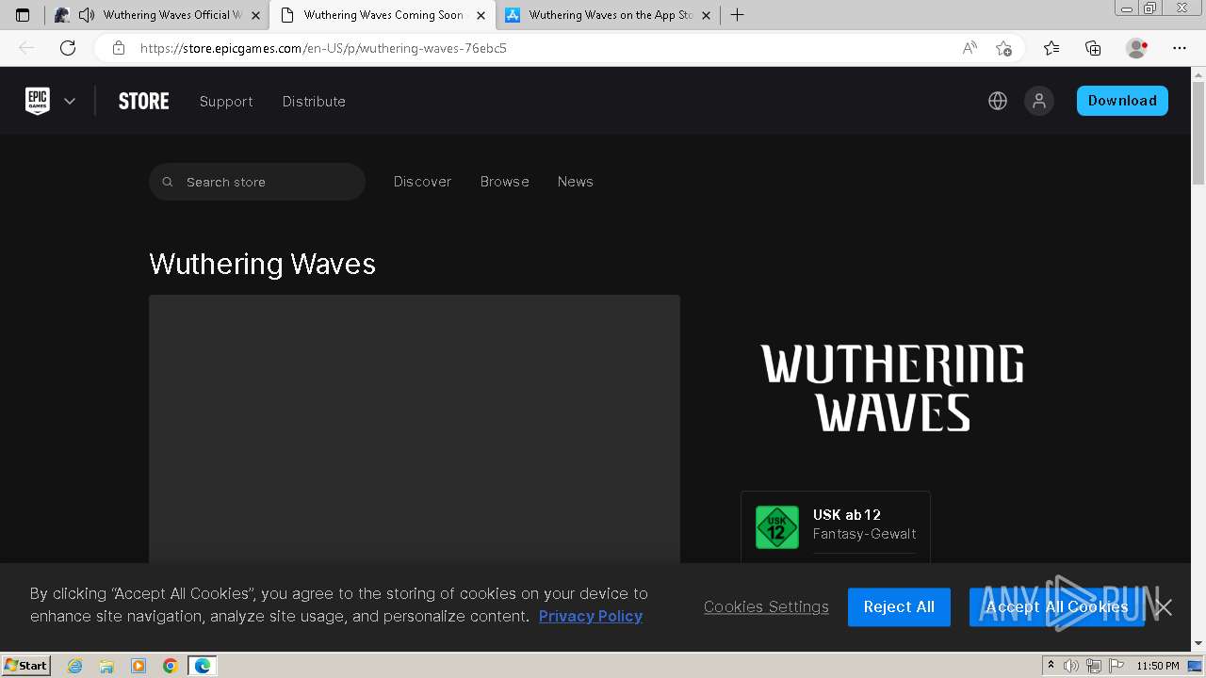Open the system volume icon
The width and height of the screenshot is (1206, 678).
coord(1070,666)
